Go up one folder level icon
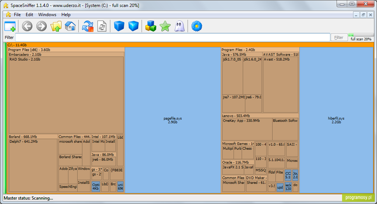 pos(56,26)
